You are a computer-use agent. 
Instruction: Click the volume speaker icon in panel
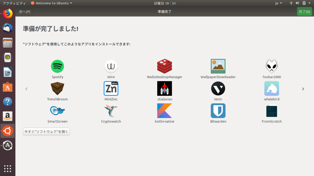coord(297,3)
